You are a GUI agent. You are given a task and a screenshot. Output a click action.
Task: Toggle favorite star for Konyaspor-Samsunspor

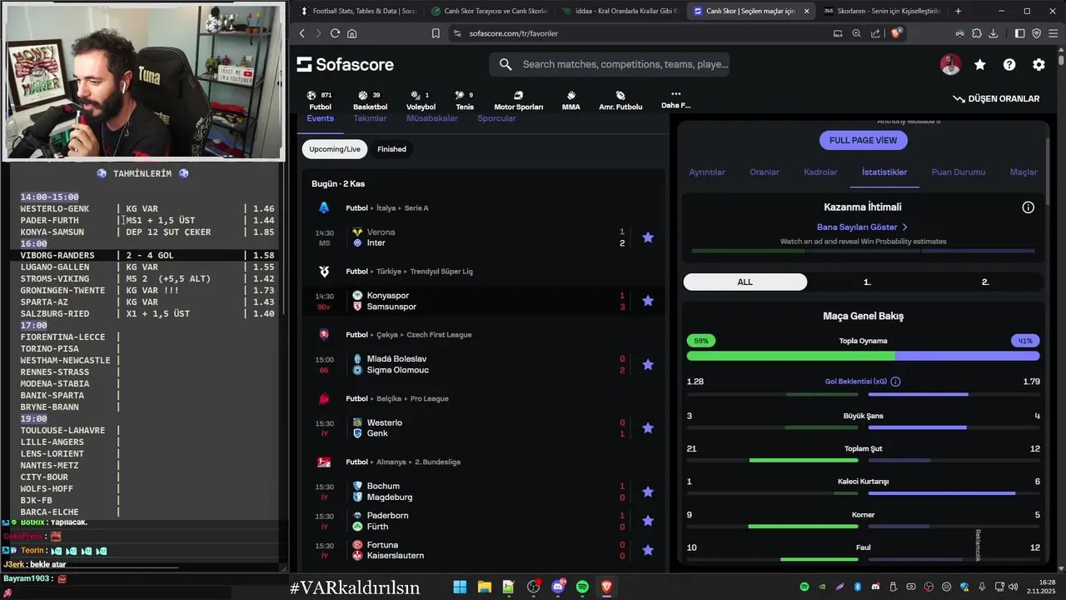pyautogui.click(x=648, y=301)
